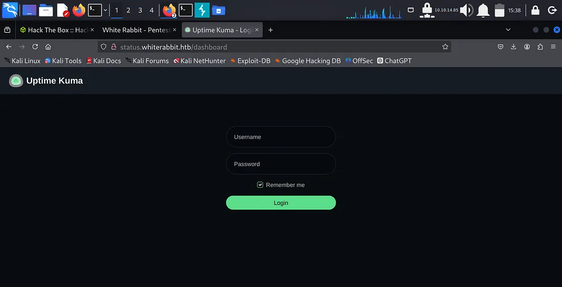Open the Firefox hamburger application menu

[x=553, y=47]
